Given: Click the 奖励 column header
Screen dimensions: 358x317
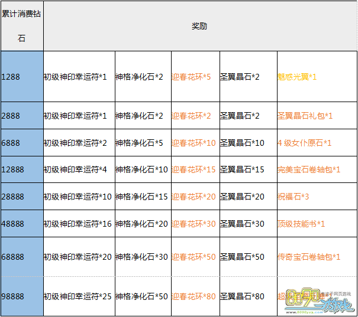Looking at the screenshot, I should pyautogui.click(x=199, y=27).
